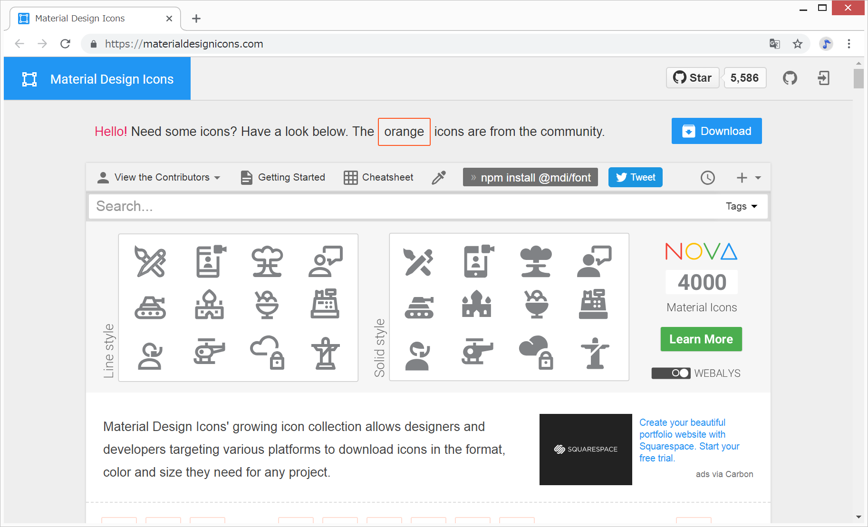This screenshot has height=527, width=868.
Task: Click solid style person speech bubble icon
Action: 594,261
